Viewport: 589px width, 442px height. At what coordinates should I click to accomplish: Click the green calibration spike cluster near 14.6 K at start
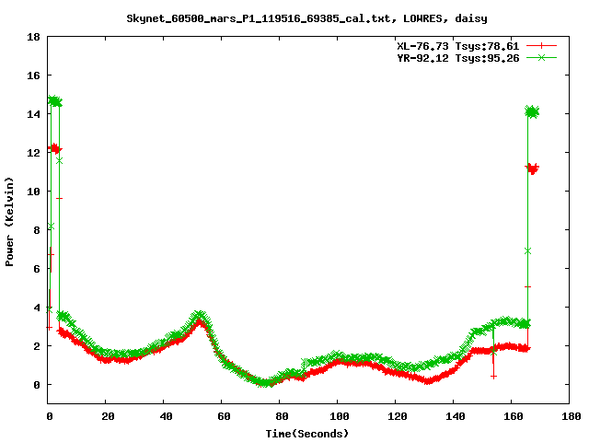tap(55, 101)
